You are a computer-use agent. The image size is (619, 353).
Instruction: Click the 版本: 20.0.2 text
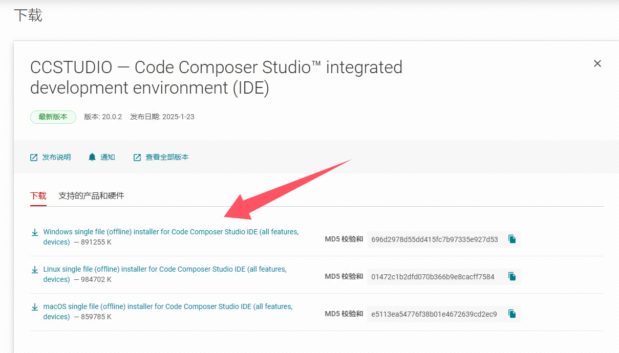click(x=103, y=117)
